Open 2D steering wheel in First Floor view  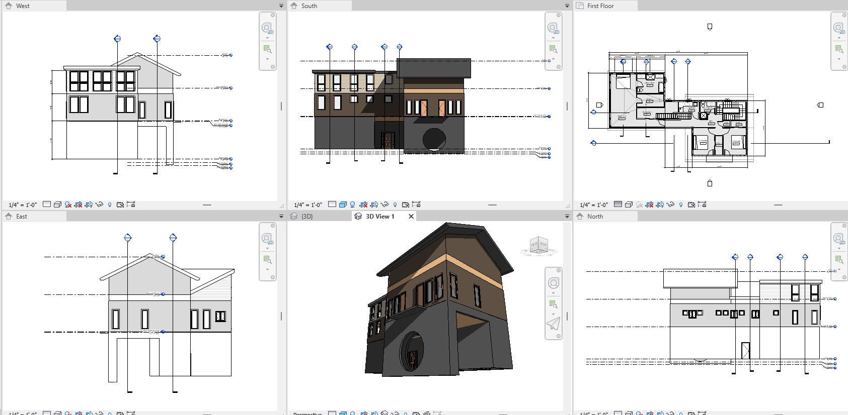(x=838, y=28)
